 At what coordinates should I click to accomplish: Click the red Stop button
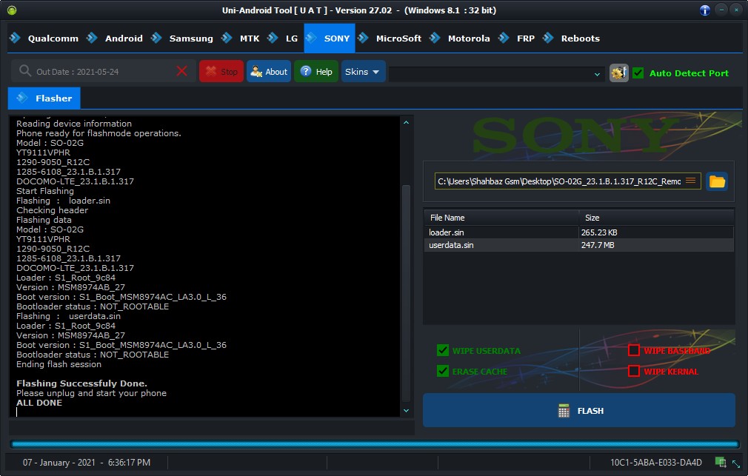221,72
